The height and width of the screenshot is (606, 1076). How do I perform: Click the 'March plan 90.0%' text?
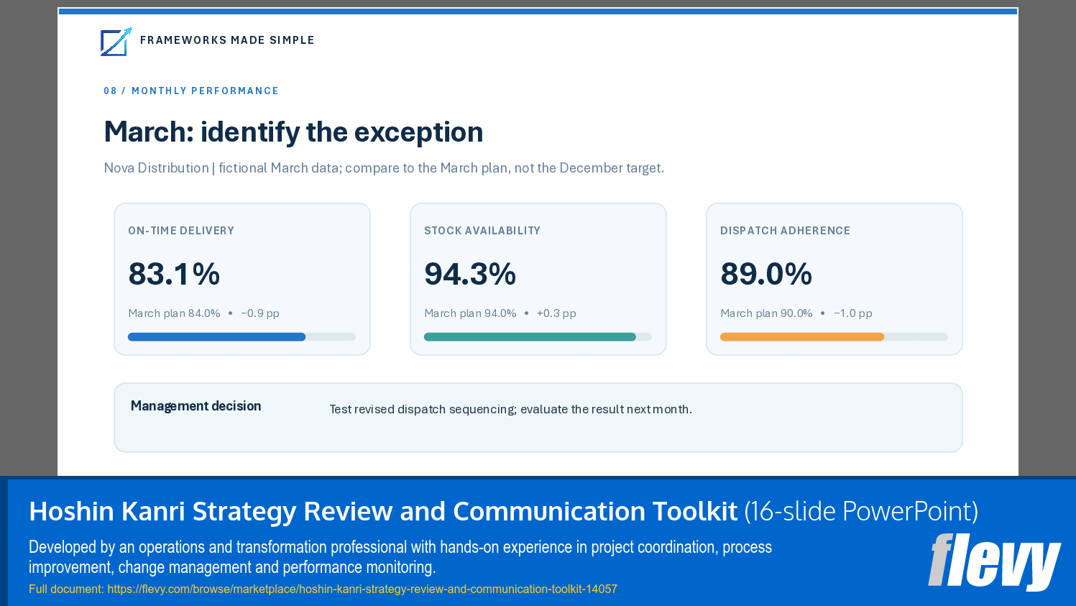point(766,313)
